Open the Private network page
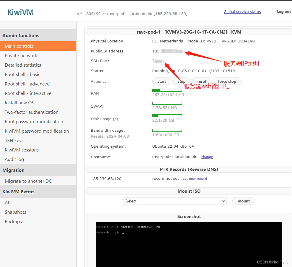 pos(21,56)
